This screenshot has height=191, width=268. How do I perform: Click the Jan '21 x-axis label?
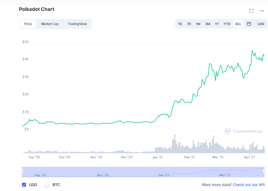point(158,157)
